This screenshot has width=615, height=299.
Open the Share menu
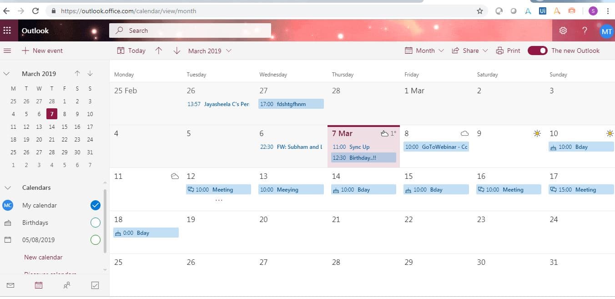click(x=470, y=51)
